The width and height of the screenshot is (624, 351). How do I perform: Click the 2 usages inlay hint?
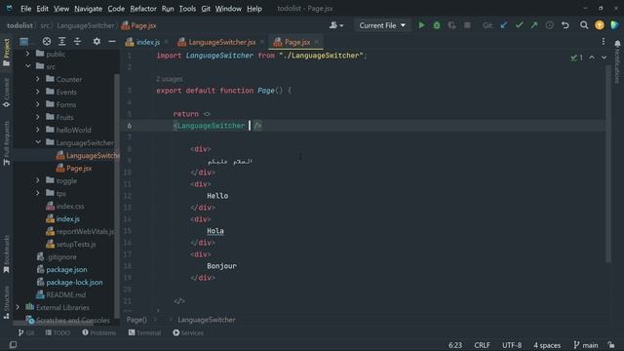[x=170, y=79]
